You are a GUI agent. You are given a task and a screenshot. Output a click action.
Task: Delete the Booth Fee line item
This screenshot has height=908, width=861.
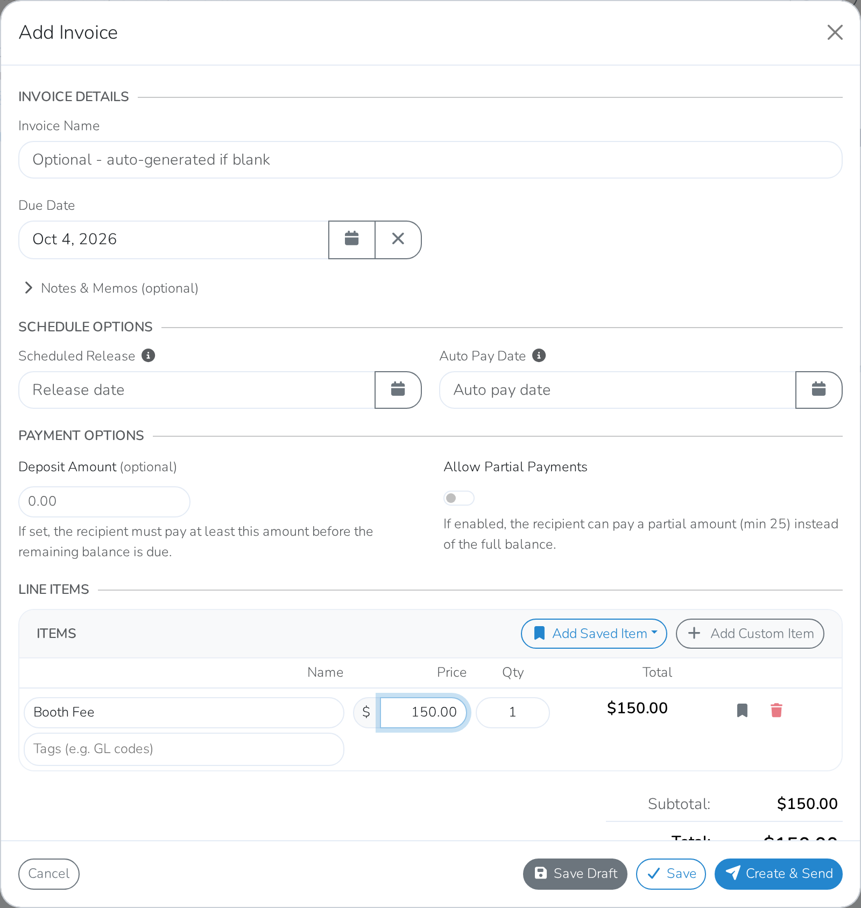(x=777, y=711)
